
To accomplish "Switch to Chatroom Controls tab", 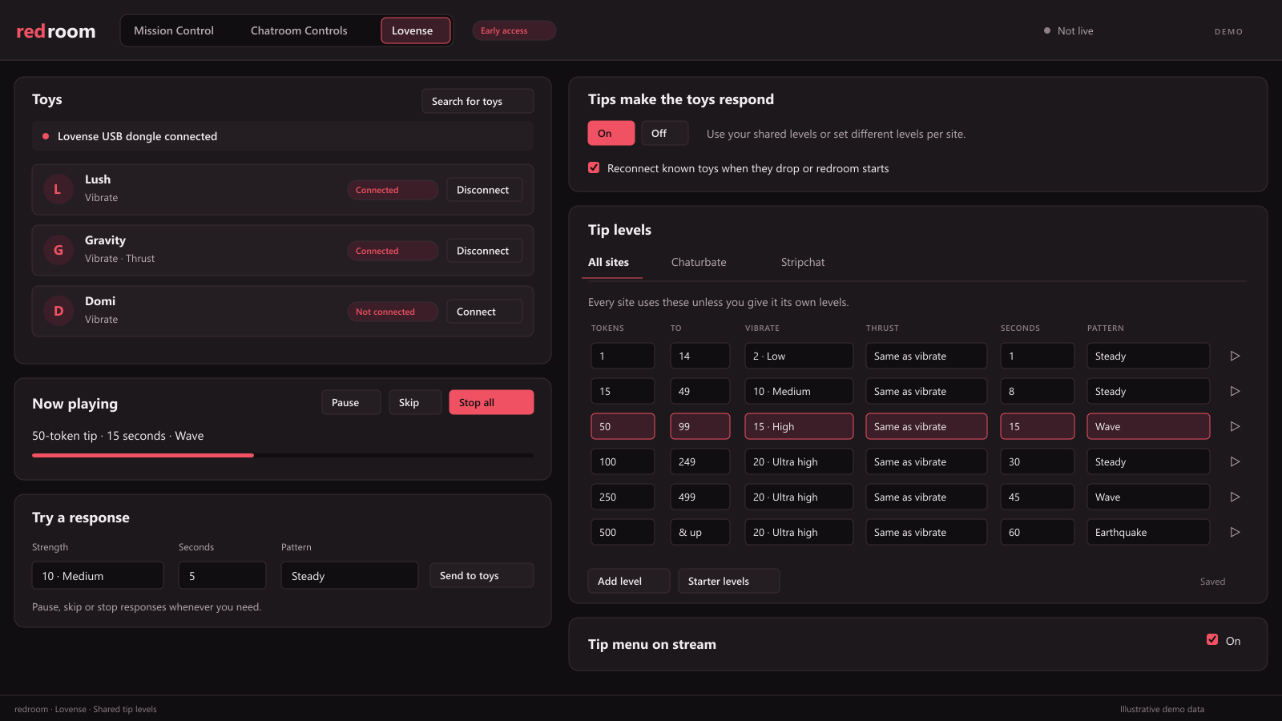I will coord(299,30).
